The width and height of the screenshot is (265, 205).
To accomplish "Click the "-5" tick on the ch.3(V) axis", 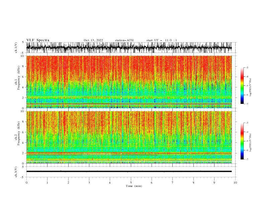I will tap(22, 177).
